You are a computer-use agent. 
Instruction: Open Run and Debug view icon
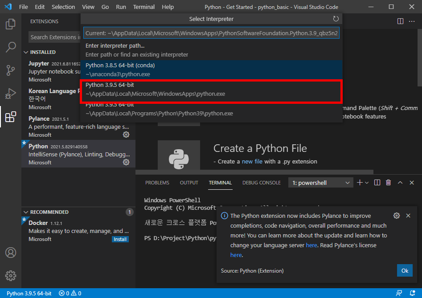[x=11, y=94]
